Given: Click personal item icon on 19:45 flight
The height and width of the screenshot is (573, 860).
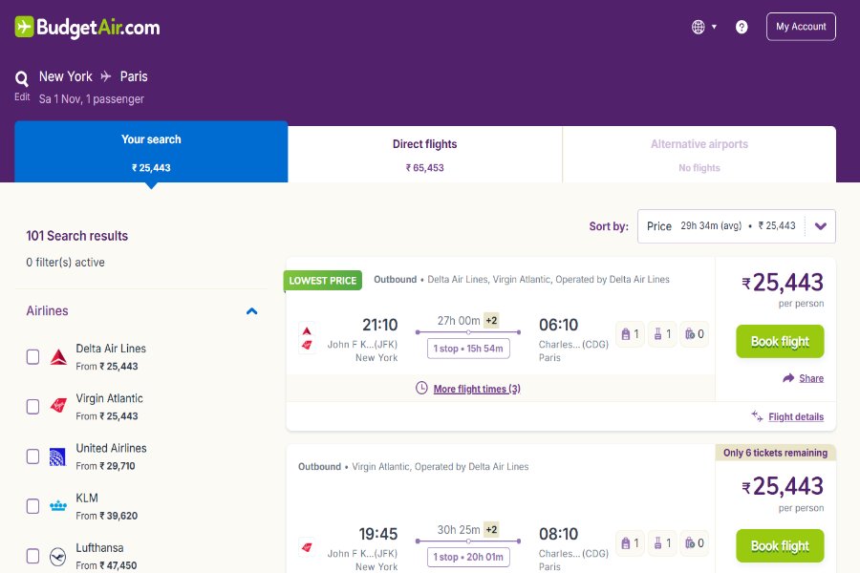Looking at the screenshot, I should tap(631, 542).
